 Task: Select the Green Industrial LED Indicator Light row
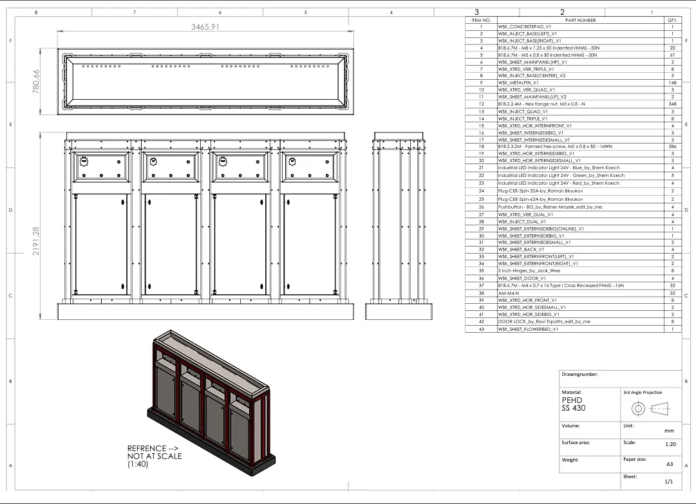click(x=573, y=176)
